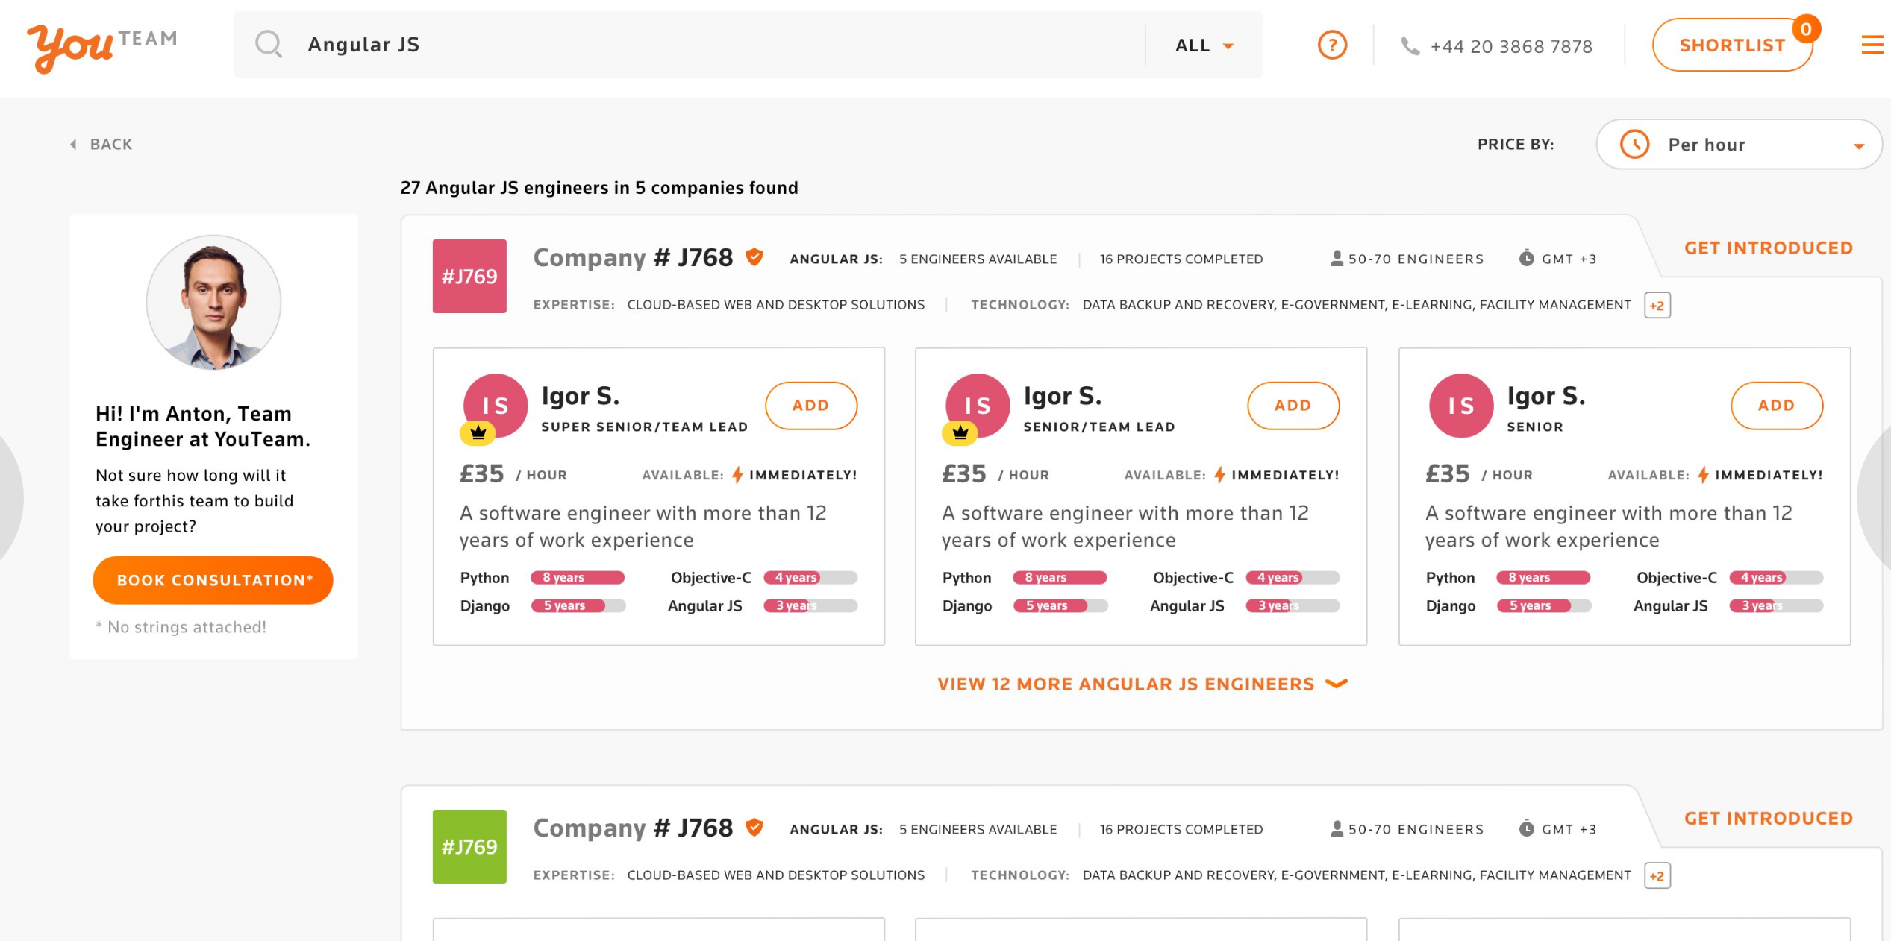Image resolution: width=1891 pixels, height=941 pixels.
Task: Click Objective-C 4 years bar, middle card
Action: coord(1293,578)
